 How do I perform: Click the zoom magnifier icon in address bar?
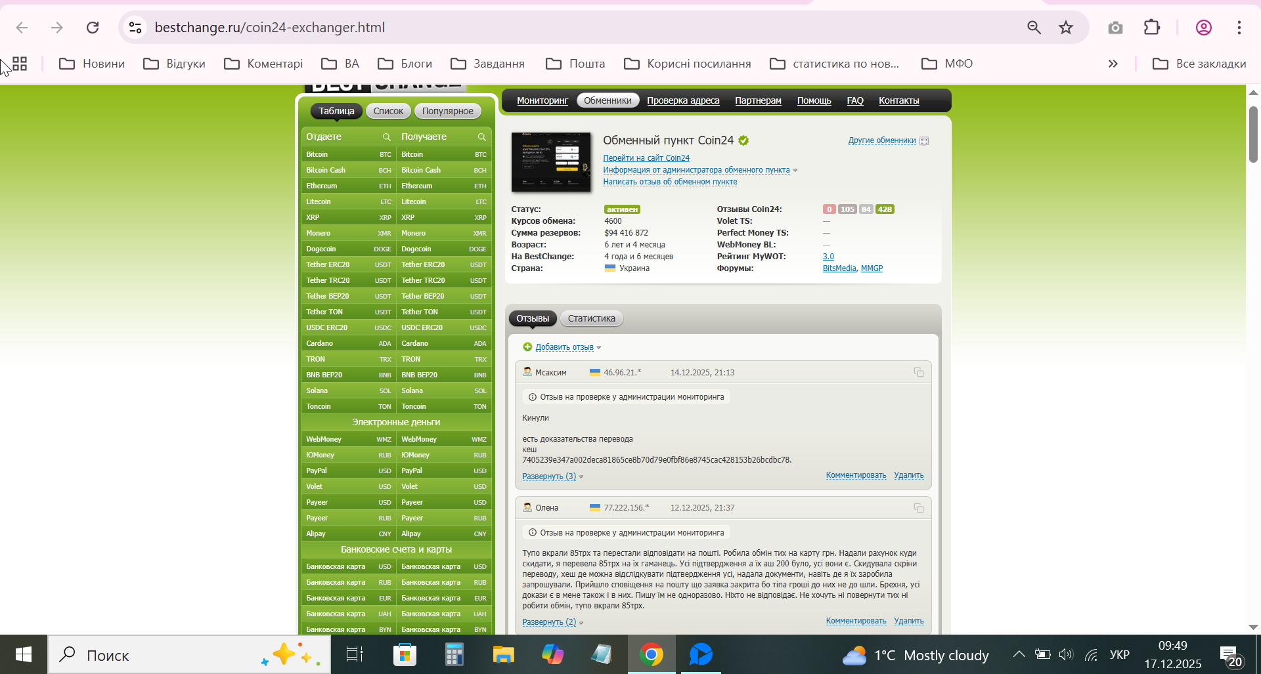tap(1034, 28)
